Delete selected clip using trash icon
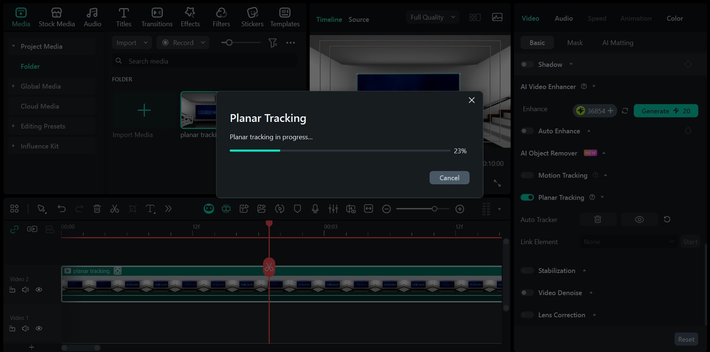Image resolution: width=710 pixels, height=352 pixels. [97, 209]
